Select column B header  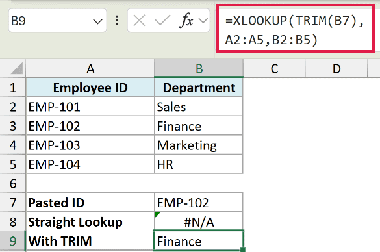(199, 69)
